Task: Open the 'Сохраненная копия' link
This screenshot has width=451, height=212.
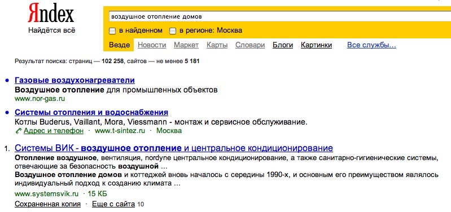Action: pyautogui.click(x=48, y=204)
